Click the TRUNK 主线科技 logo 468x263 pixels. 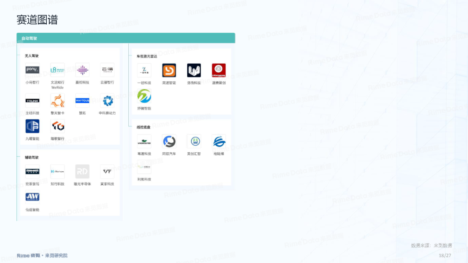[32, 100]
